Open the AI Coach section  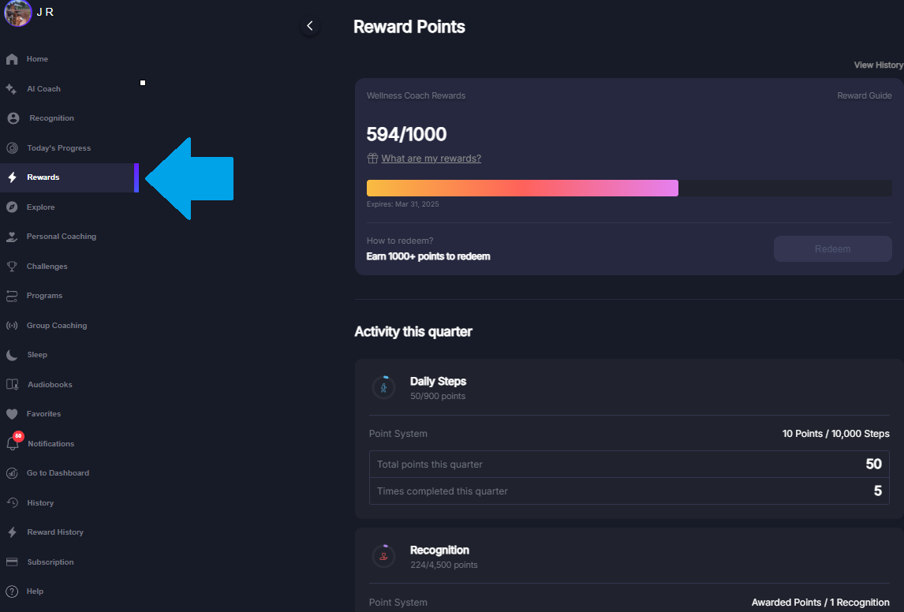click(45, 88)
